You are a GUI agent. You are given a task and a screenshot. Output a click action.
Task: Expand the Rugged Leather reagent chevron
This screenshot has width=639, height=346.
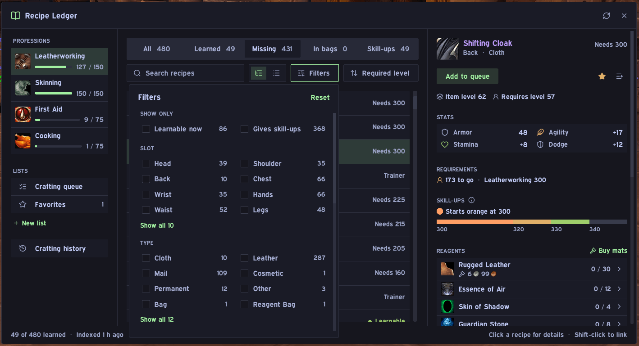pyautogui.click(x=619, y=269)
